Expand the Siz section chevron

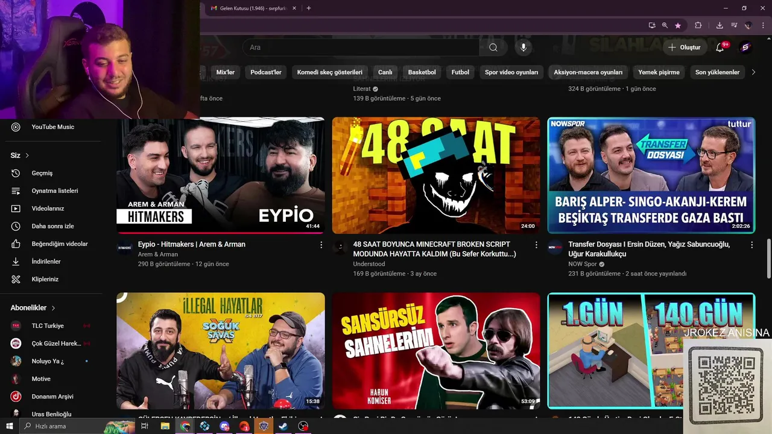coord(27,156)
